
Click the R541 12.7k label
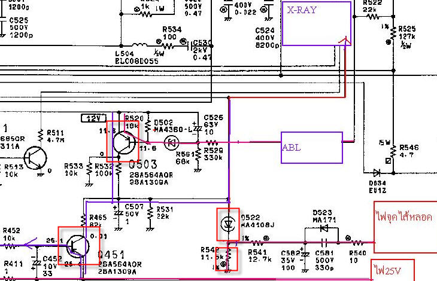(x=259, y=256)
